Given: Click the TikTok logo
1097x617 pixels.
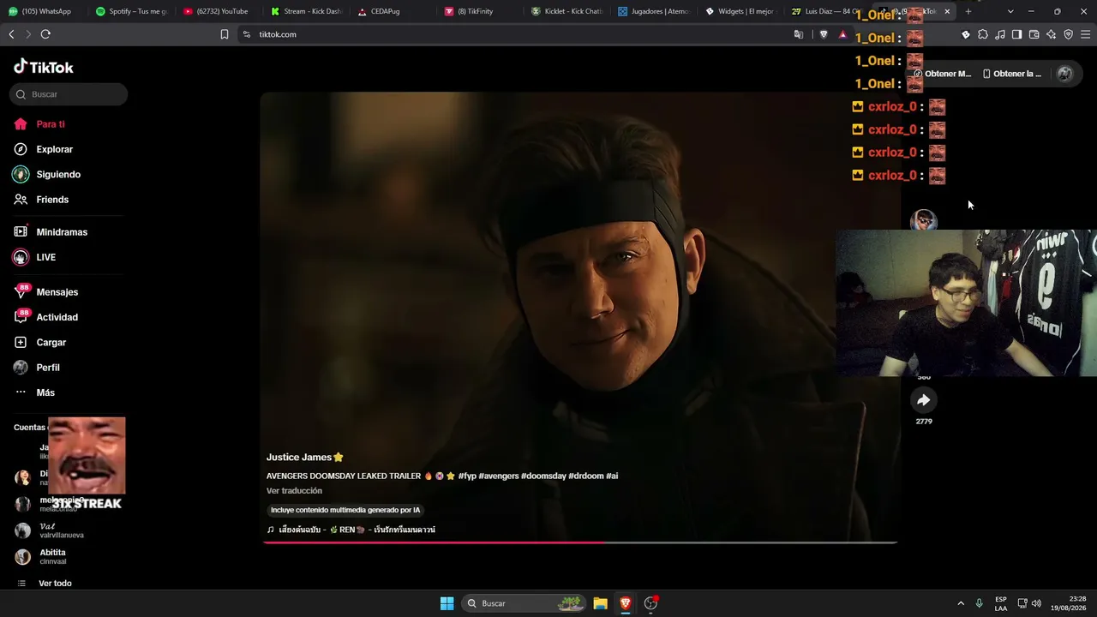Looking at the screenshot, I should pos(44,67).
